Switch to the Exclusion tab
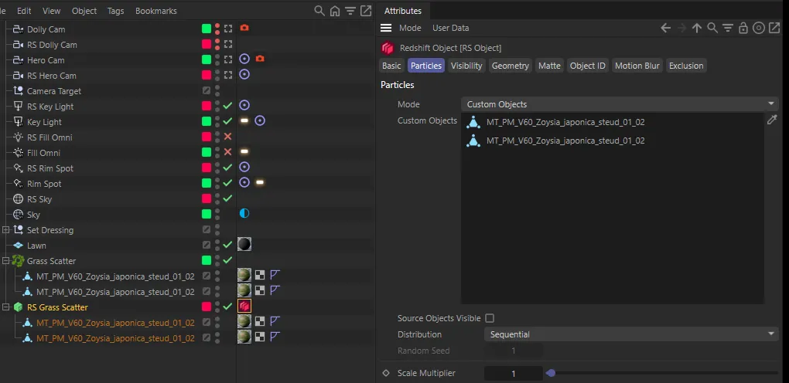Screen dimensions: 789x383 click(686, 66)
